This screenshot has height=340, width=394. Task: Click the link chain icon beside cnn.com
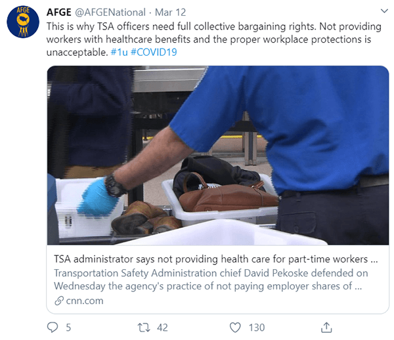pyautogui.click(x=59, y=301)
